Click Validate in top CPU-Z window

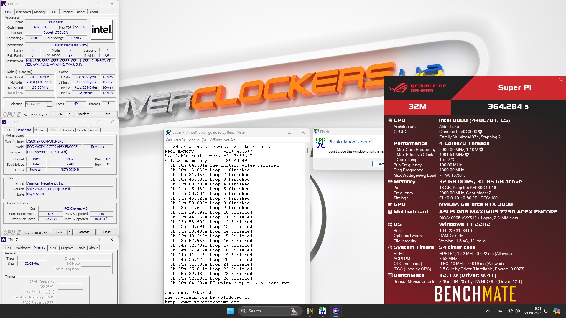[84, 114]
